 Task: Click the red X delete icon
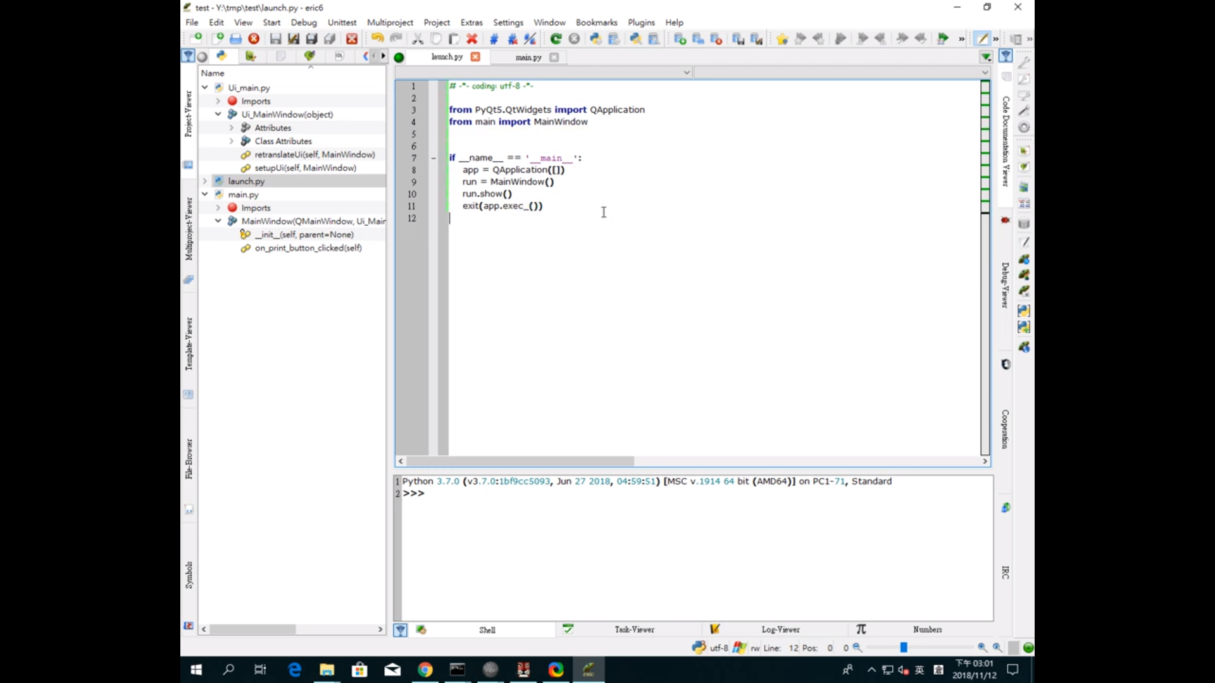[472, 39]
